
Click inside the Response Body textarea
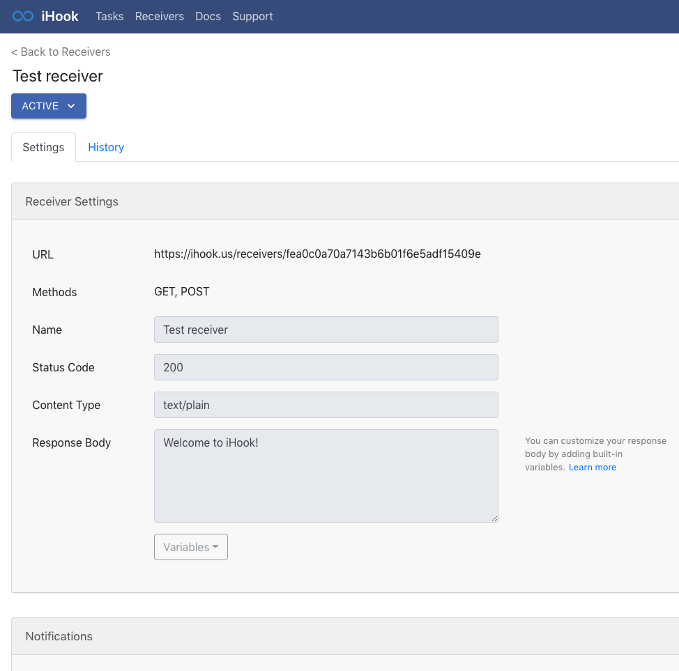(x=326, y=476)
